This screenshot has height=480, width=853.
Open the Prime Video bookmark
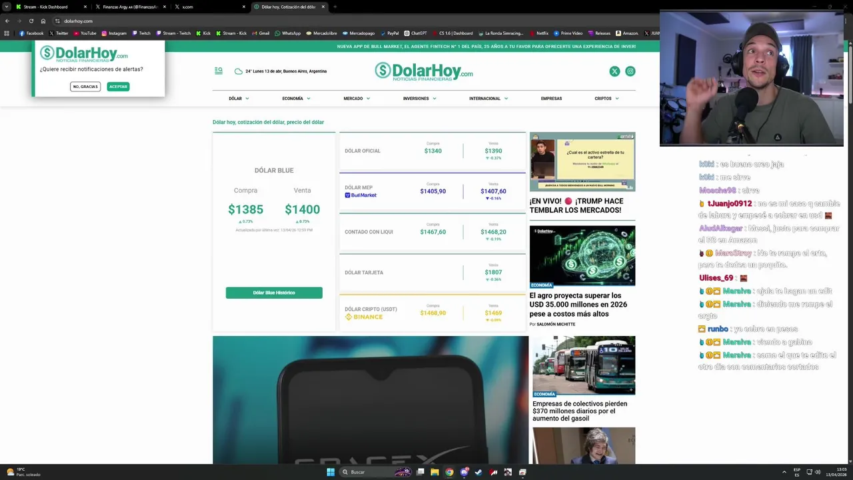click(568, 33)
